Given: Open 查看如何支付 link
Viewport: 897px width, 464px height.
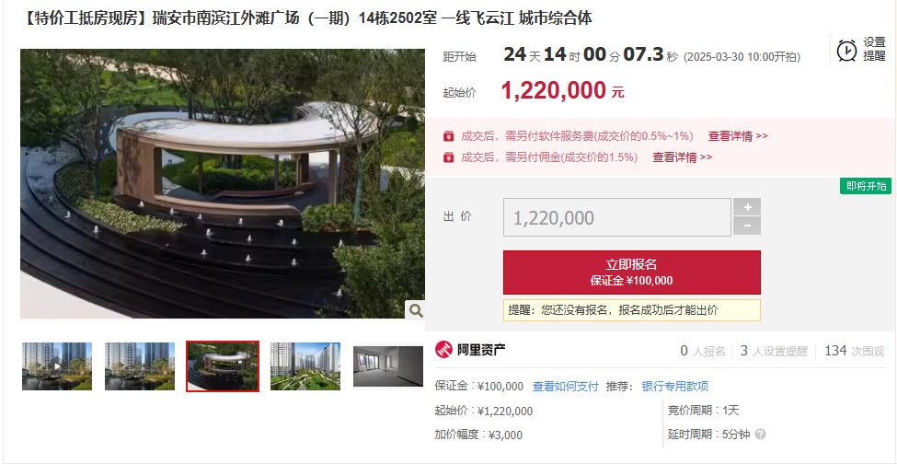Looking at the screenshot, I should tap(565, 386).
